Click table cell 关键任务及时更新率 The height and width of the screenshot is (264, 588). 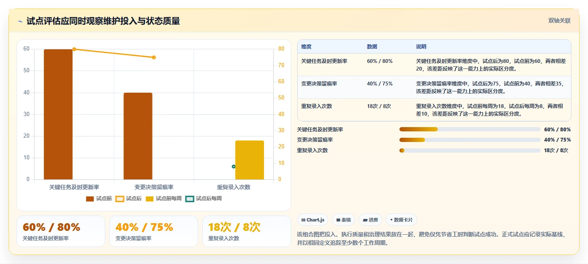click(x=324, y=61)
